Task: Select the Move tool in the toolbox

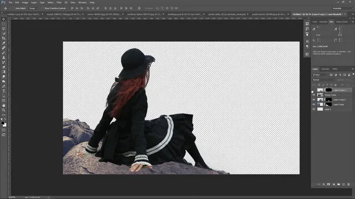Action: (4, 19)
